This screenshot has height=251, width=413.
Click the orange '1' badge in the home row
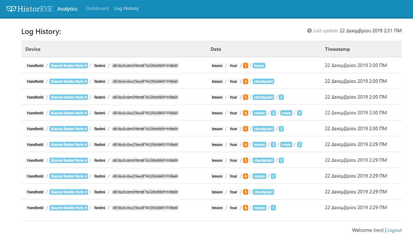pyautogui.click(x=246, y=66)
